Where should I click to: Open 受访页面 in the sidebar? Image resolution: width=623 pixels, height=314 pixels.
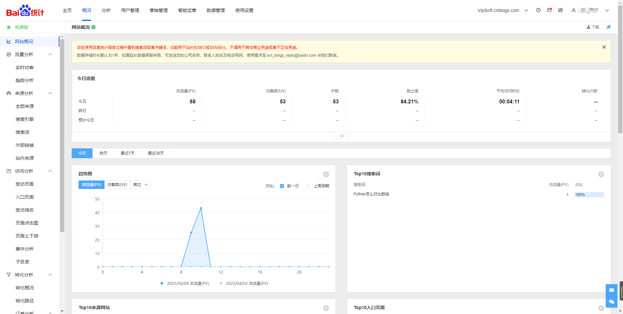25,184
